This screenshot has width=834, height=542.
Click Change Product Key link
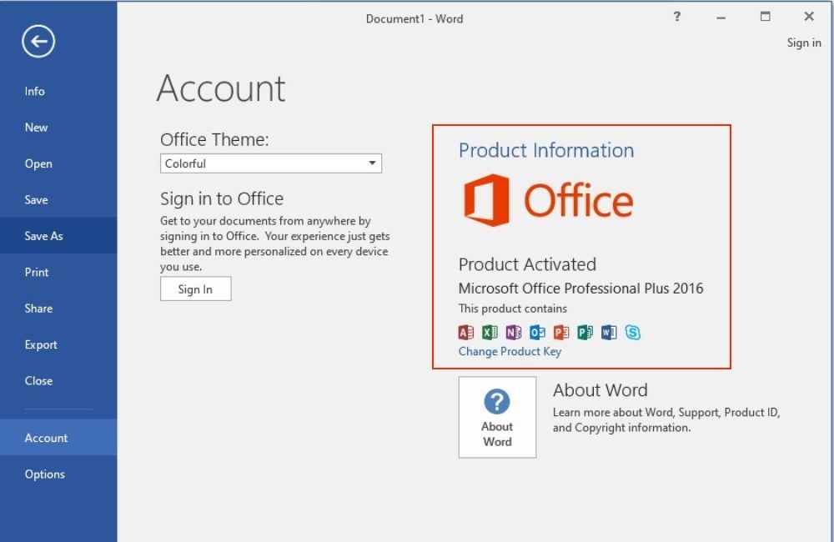click(x=510, y=351)
